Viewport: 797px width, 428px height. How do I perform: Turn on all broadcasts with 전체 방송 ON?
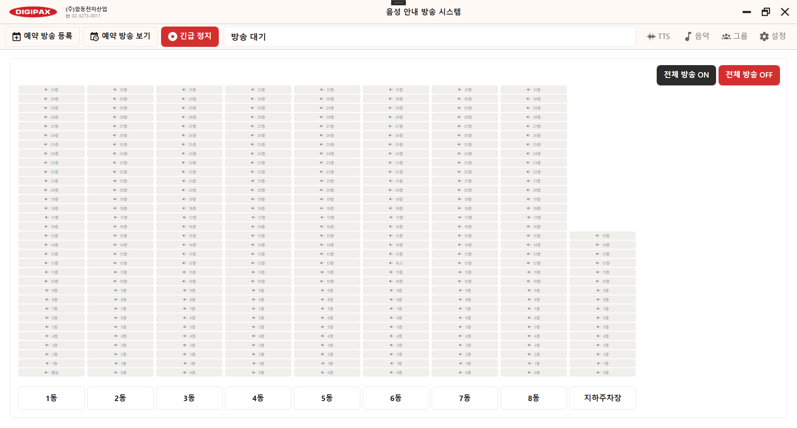pyautogui.click(x=686, y=75)
